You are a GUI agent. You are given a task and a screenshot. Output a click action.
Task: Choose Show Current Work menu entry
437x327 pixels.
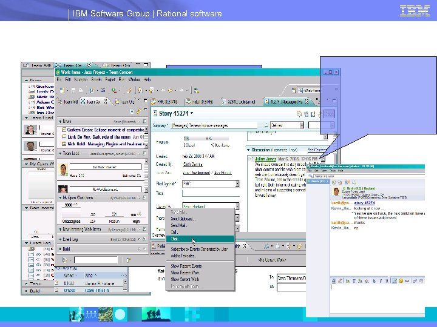200,279
